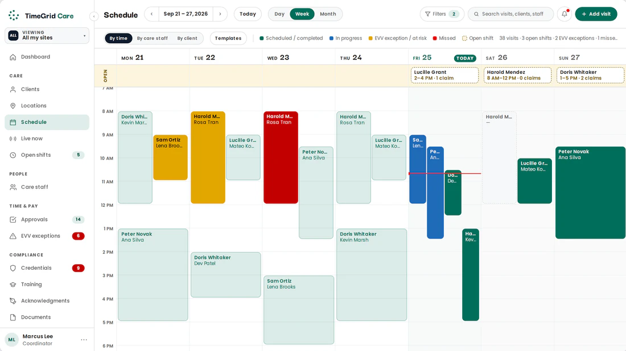Open Thursday Doris Whitaker visit with Kevin Marsh
Screen dimensions: 626x351
coord(372,274)
